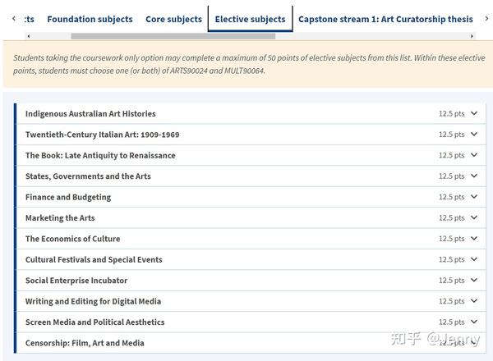
Task: Click the right tab-scroll arrow icon
Action: click(486, 19)
